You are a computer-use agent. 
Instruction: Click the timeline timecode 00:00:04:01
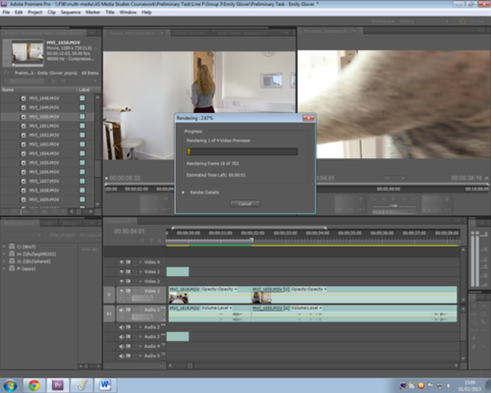click(x=129, y=231)
